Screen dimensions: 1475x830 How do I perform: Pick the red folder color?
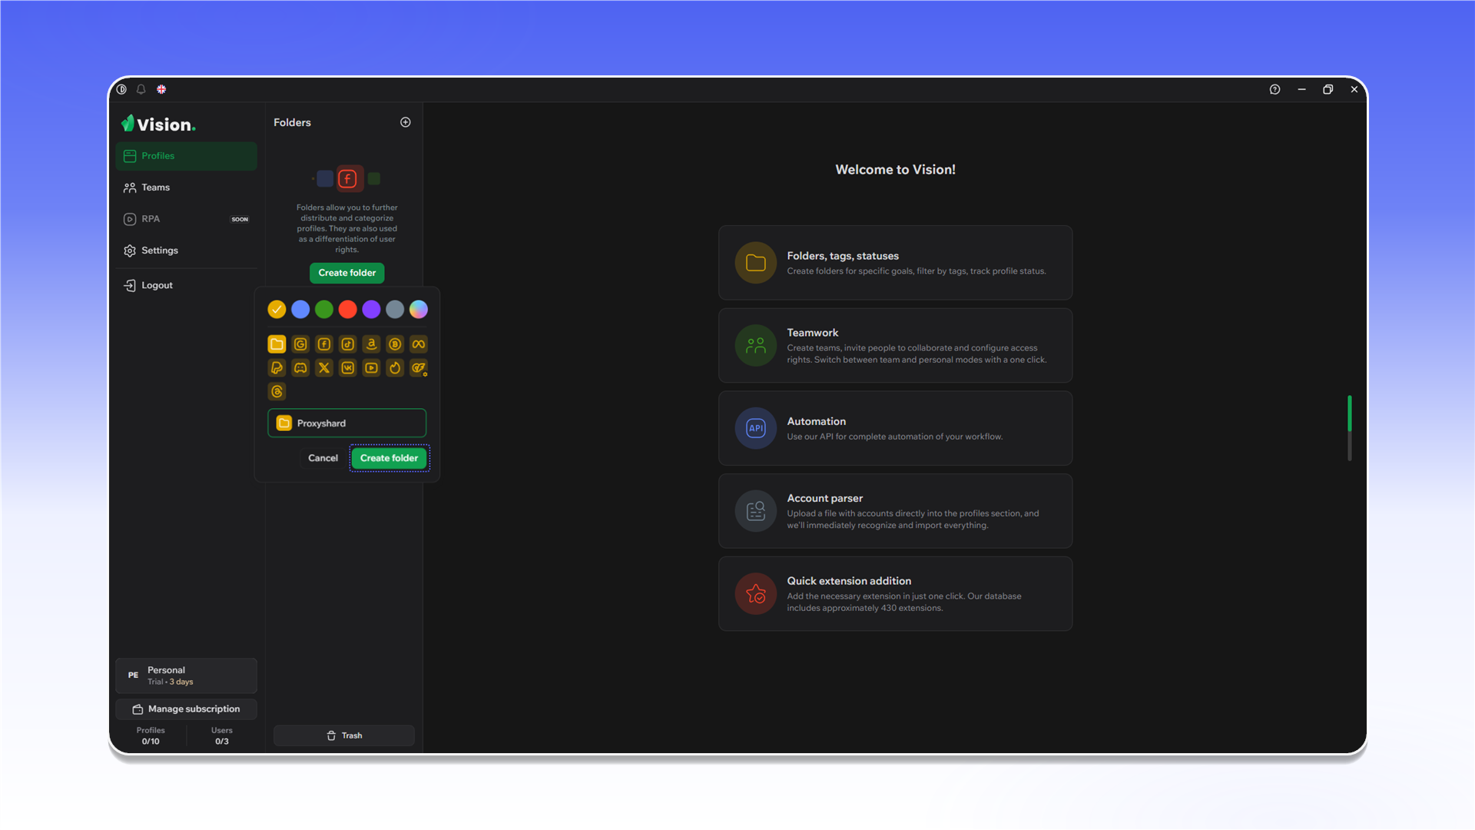coord(348,309)
